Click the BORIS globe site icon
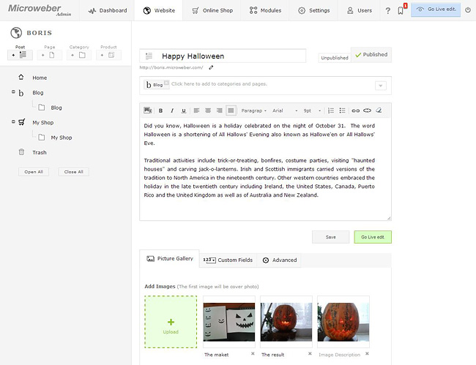This screenshot has height=365, width=476. (16, 33)
